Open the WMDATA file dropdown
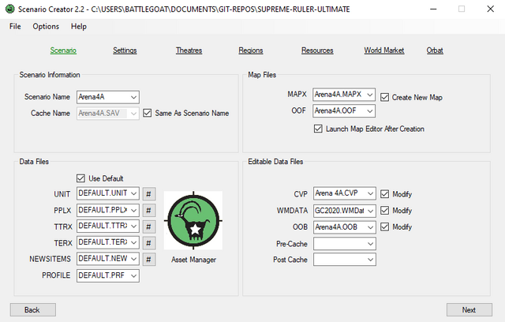 [370, 211]
